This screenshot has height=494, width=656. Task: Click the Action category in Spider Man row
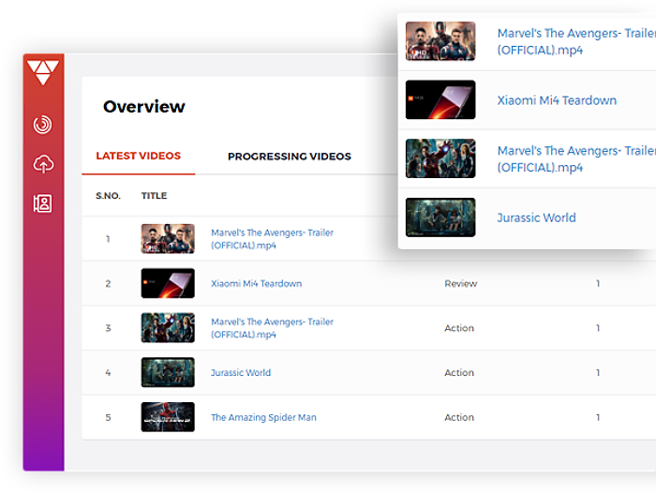[459, 417]
